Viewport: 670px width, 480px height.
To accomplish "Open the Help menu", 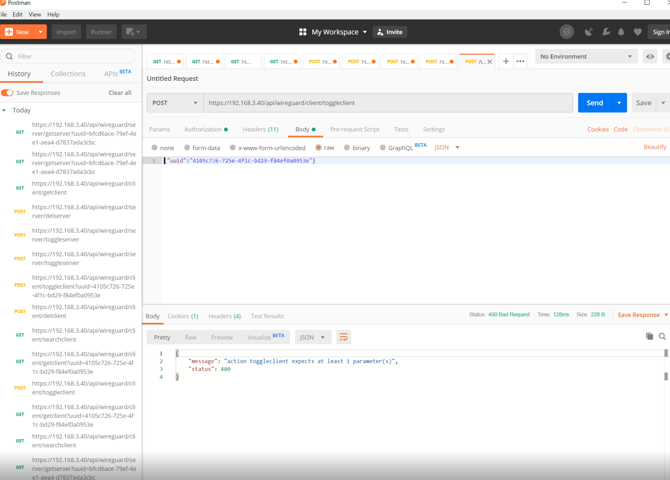I will (x=53, y=14).
